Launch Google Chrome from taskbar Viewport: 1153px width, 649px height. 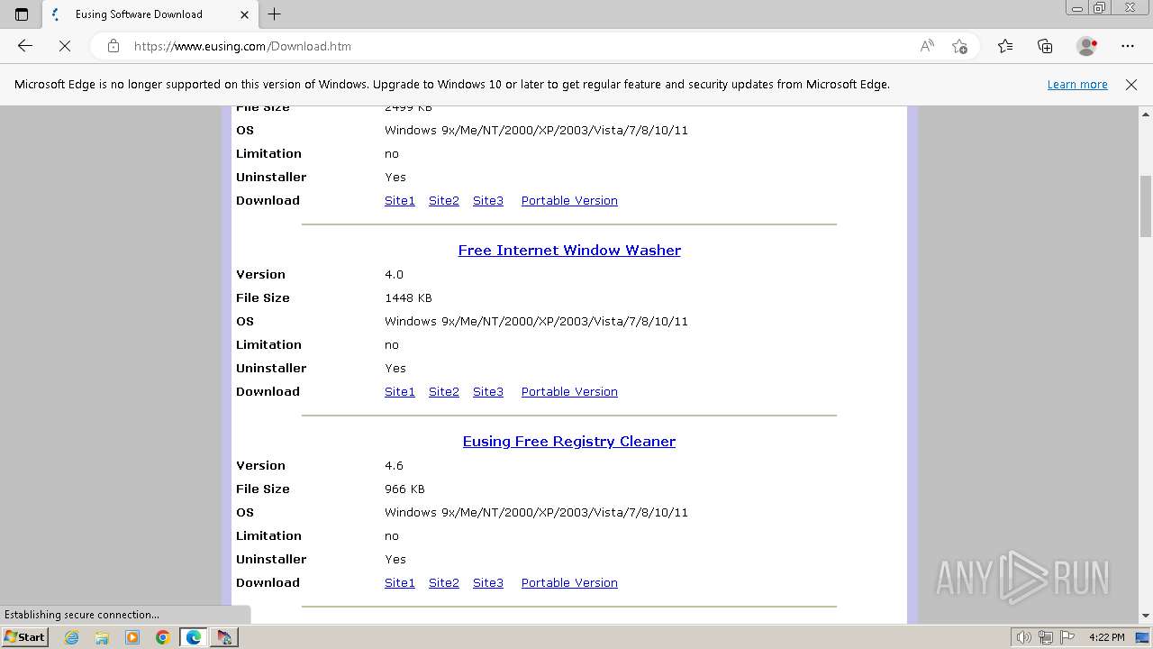[163, 637]
